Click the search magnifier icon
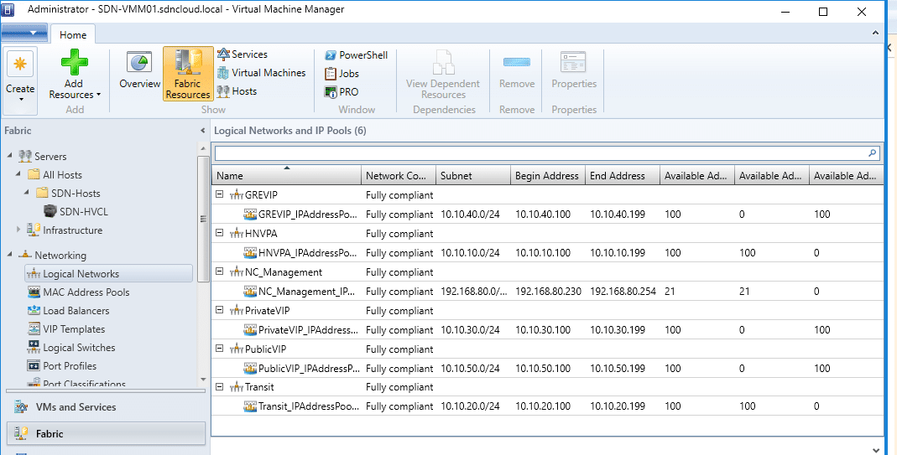This screenshot has width=897, height=455. [x=873, y=153]
